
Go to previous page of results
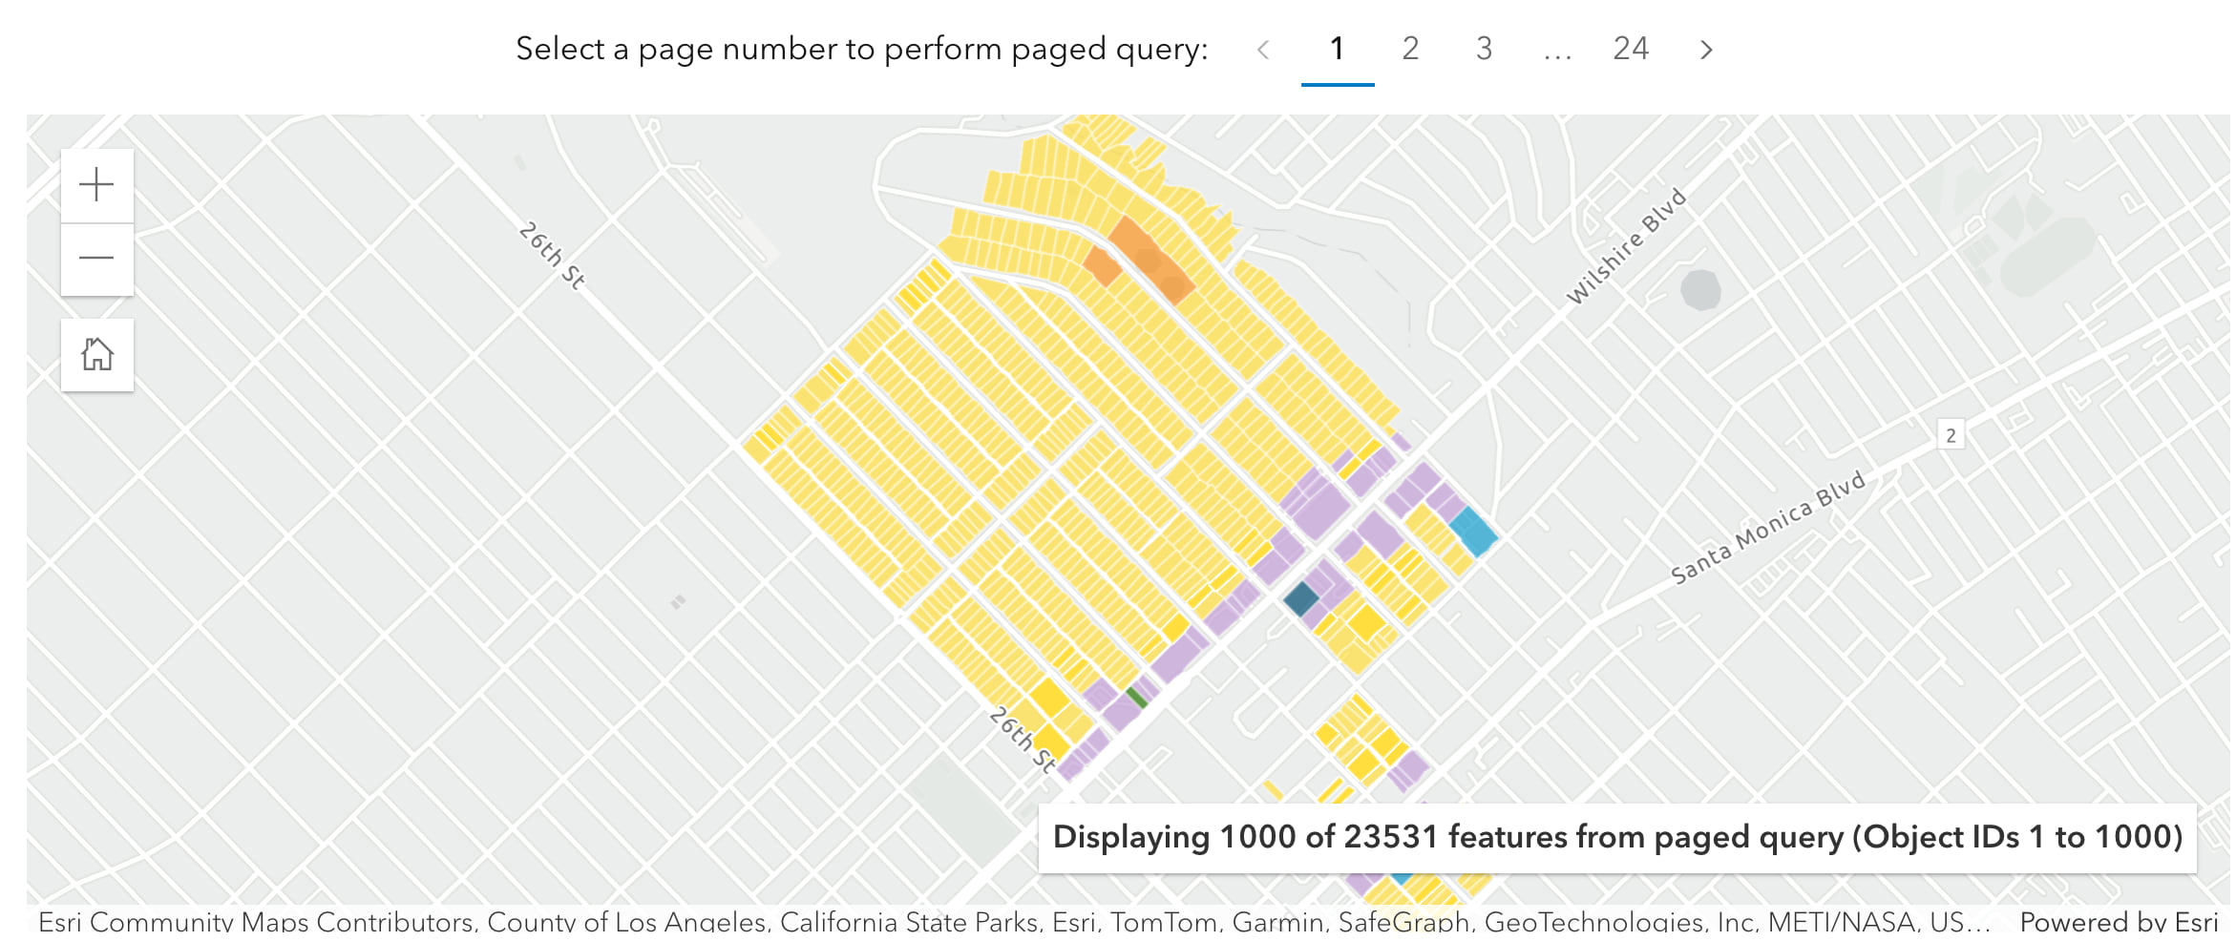tap(1263, 50)
